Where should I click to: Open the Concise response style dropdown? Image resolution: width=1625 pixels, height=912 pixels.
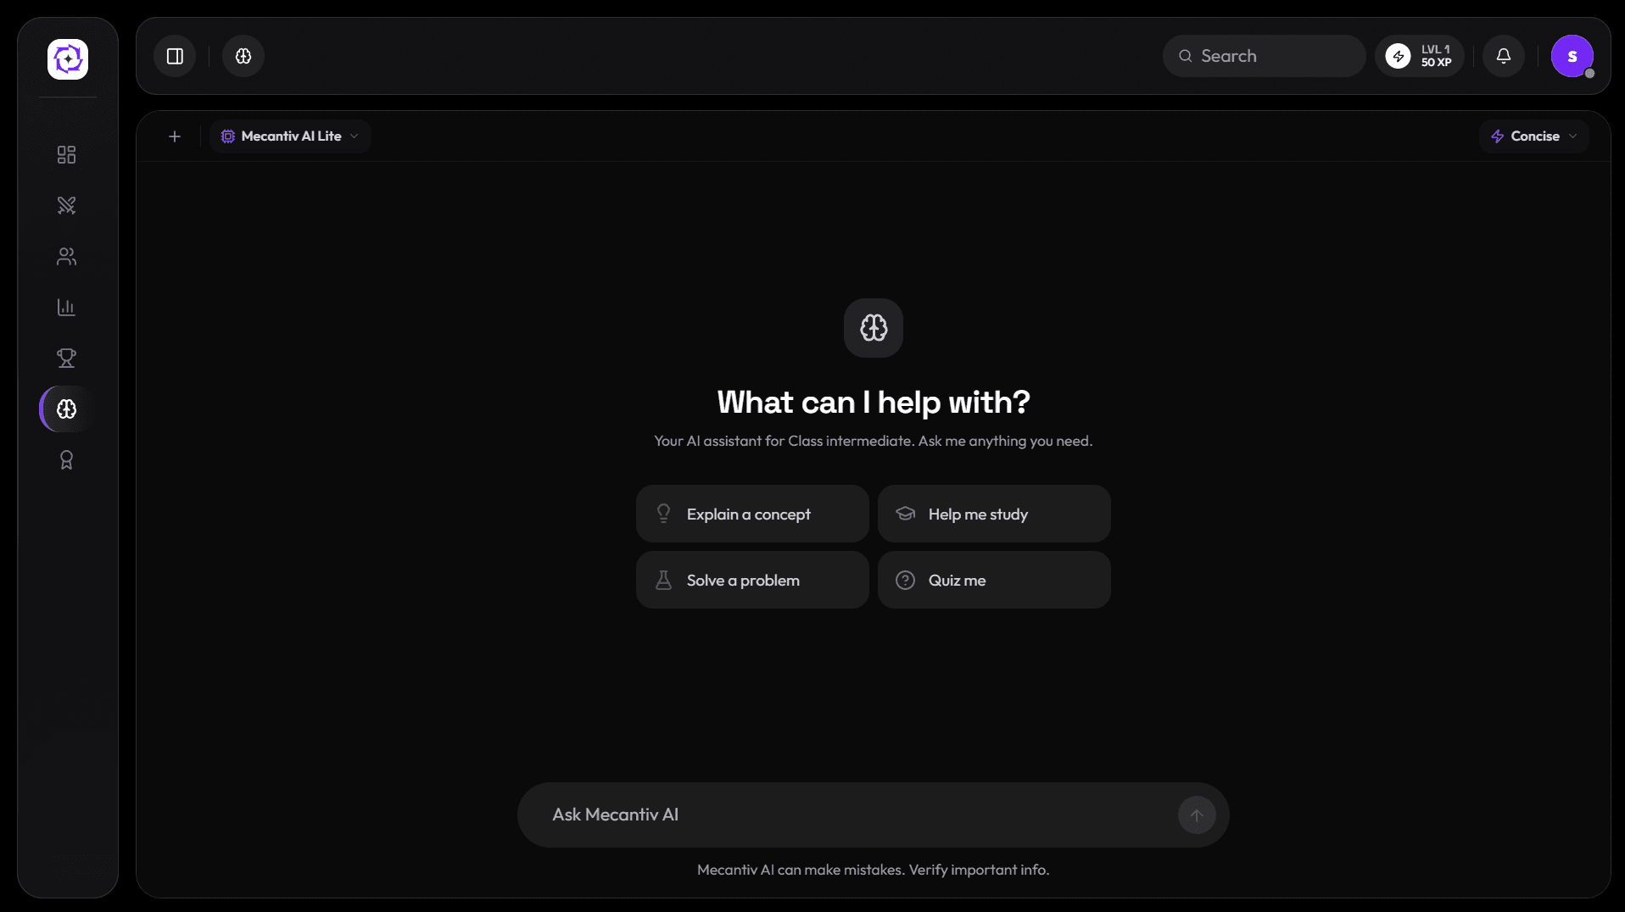[x=1533, y=136]
